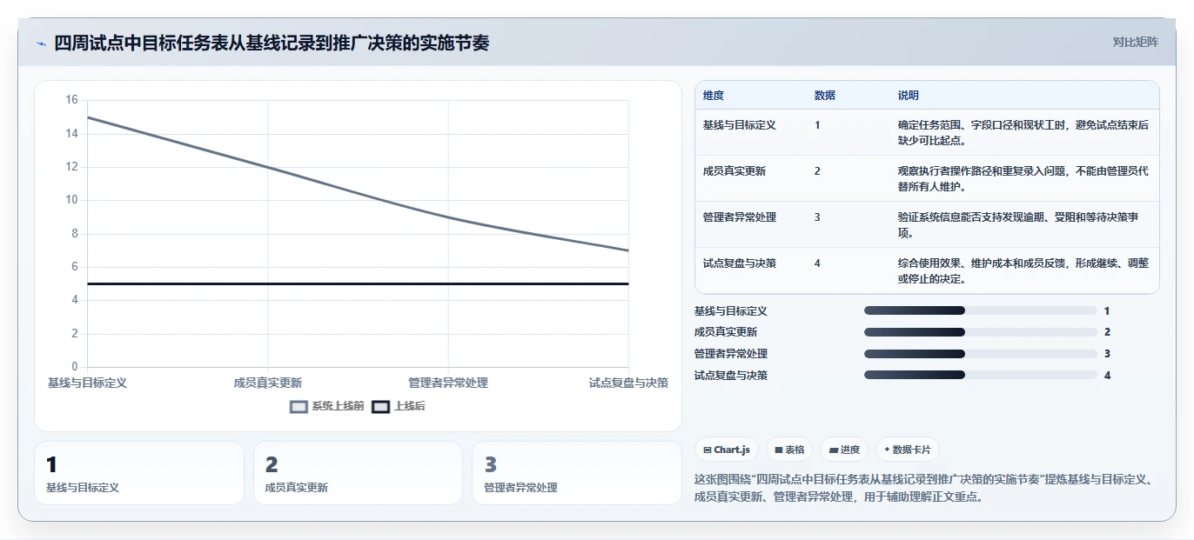Image resolution: width=1194 pixels, height=540 pixels.
Task: Click the 管理者异常处理 progress bar
Action: click(980, 354)
